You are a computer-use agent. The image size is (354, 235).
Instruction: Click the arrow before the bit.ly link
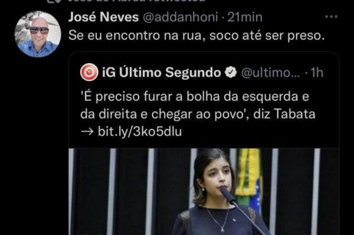coord(87,132)
